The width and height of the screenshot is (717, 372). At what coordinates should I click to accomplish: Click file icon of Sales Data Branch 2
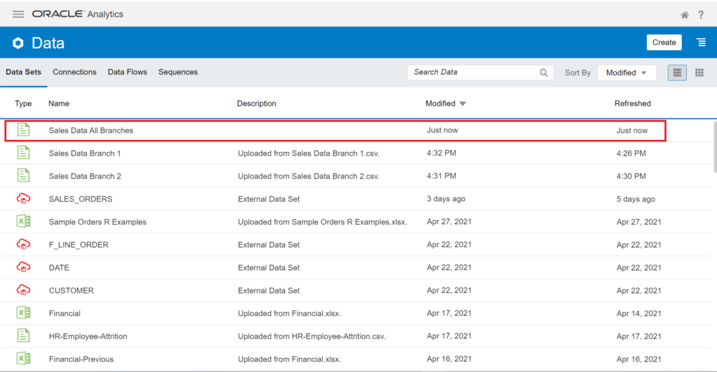point(23,176)
